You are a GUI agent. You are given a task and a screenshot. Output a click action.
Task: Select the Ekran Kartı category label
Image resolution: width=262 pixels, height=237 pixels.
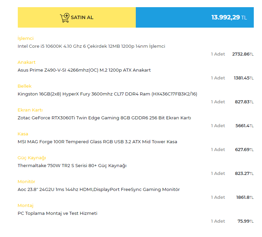(30, 110)
